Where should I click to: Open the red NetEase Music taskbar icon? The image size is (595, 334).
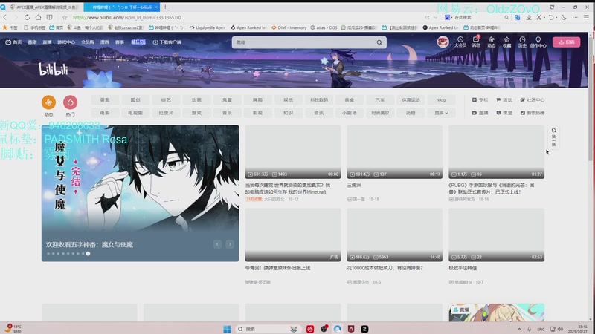click(310, 329)
